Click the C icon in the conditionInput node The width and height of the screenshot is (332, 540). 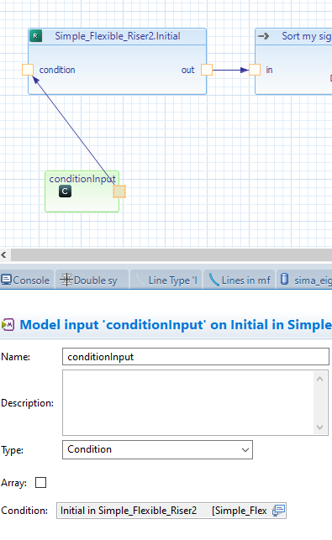tap(65, 191)
